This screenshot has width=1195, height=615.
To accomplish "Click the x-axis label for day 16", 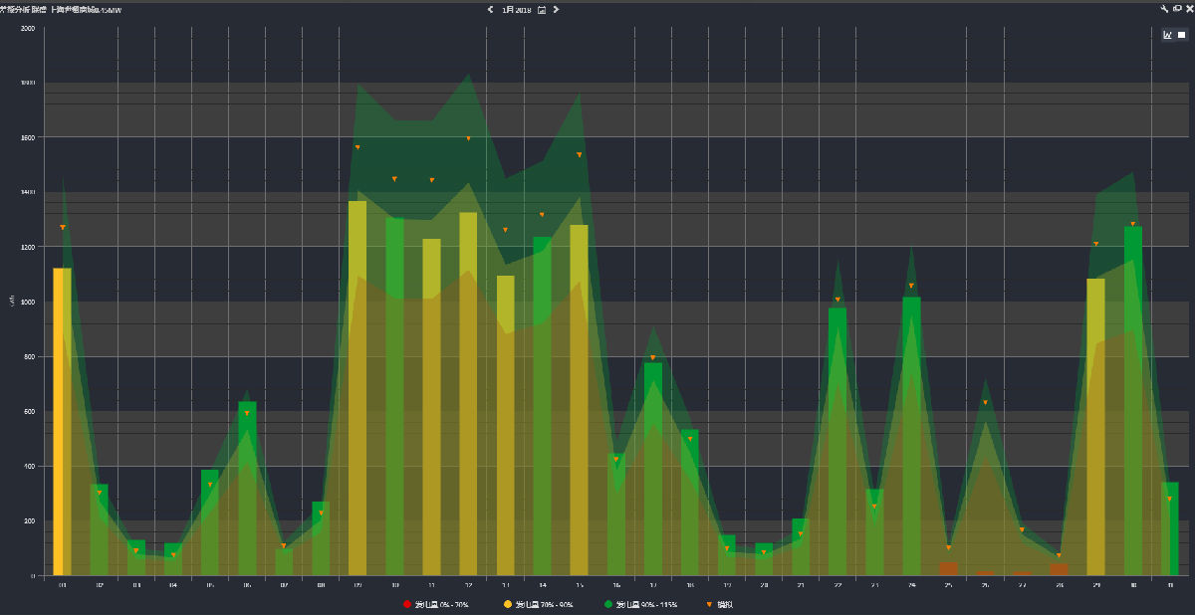I will [x=616, y=586].
